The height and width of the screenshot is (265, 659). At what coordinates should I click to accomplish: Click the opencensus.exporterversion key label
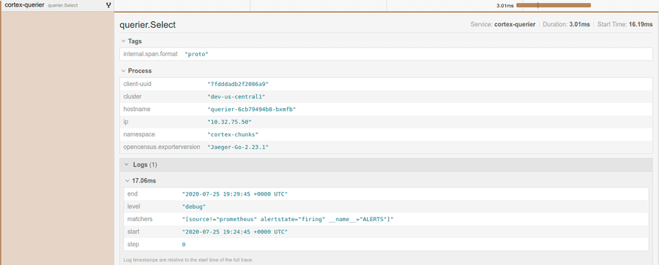(x=162, y=147)
